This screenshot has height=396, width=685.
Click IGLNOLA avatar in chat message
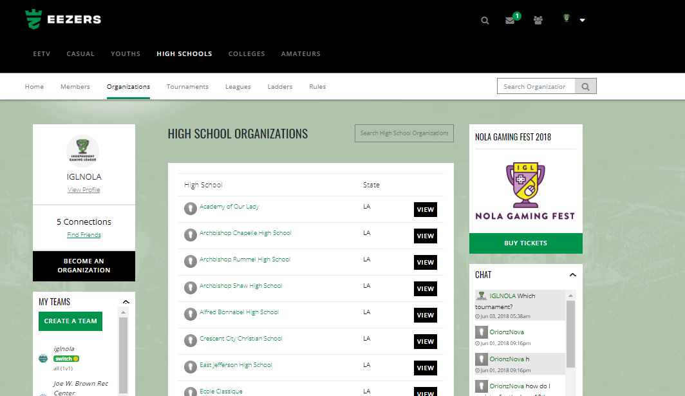[482, 296]
